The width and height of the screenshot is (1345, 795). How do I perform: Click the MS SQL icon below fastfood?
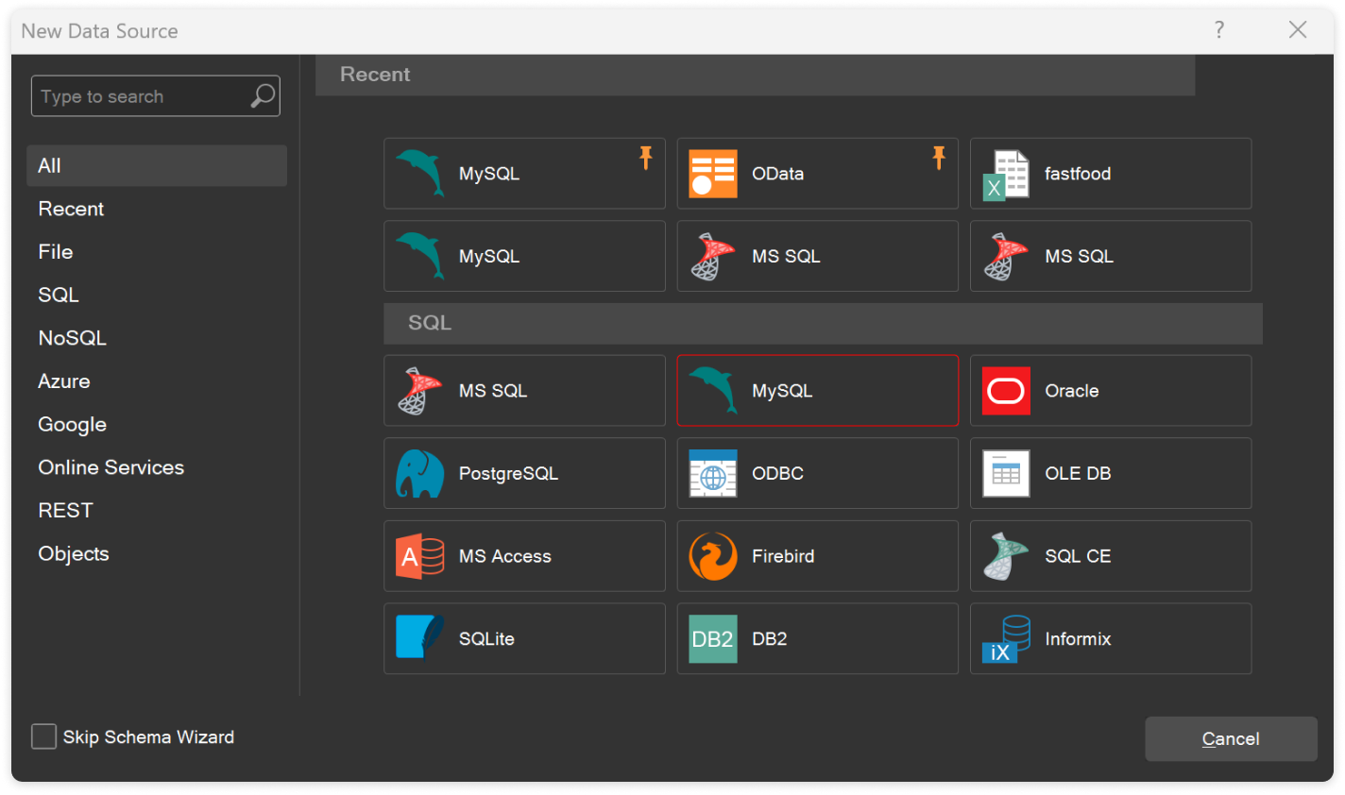click(x=1006, y=257)
